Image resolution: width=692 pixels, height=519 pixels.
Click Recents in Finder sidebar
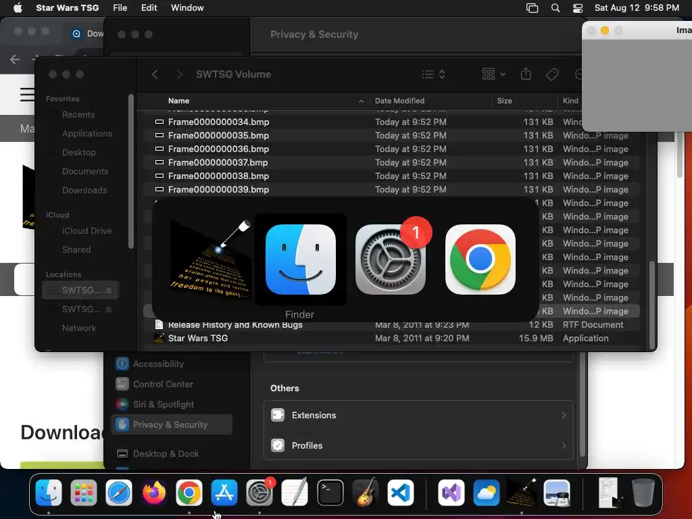click(78, 115)
